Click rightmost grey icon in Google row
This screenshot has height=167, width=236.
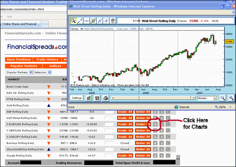pyautogui.click(x=168, y=156)
